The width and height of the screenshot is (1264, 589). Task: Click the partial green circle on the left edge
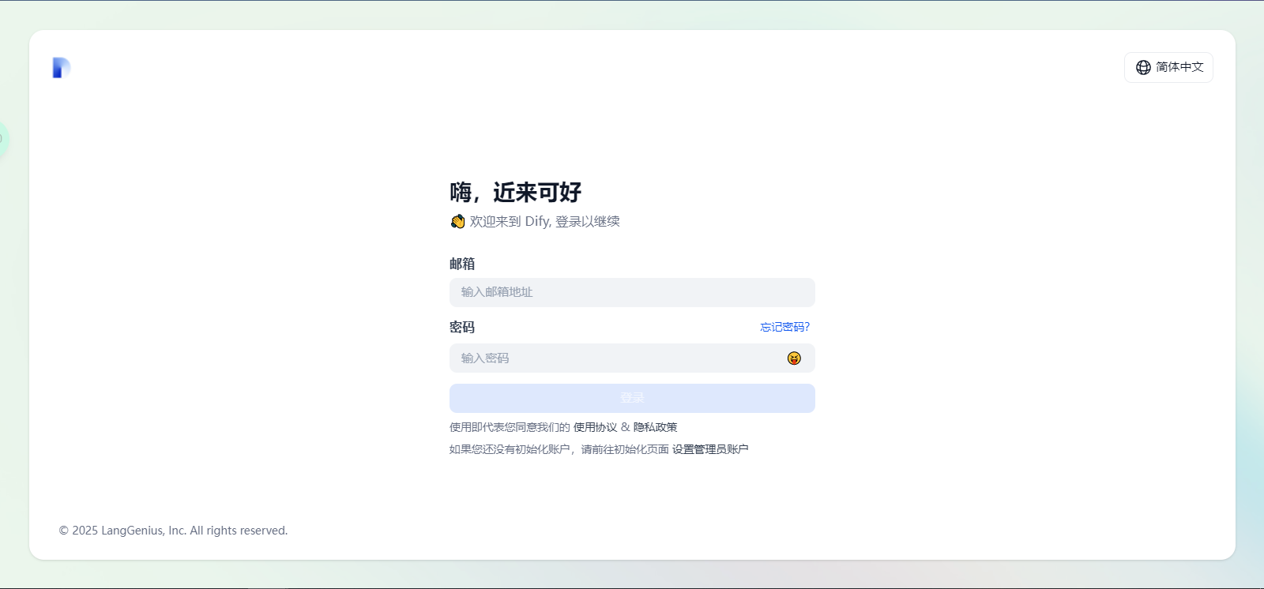3,139
